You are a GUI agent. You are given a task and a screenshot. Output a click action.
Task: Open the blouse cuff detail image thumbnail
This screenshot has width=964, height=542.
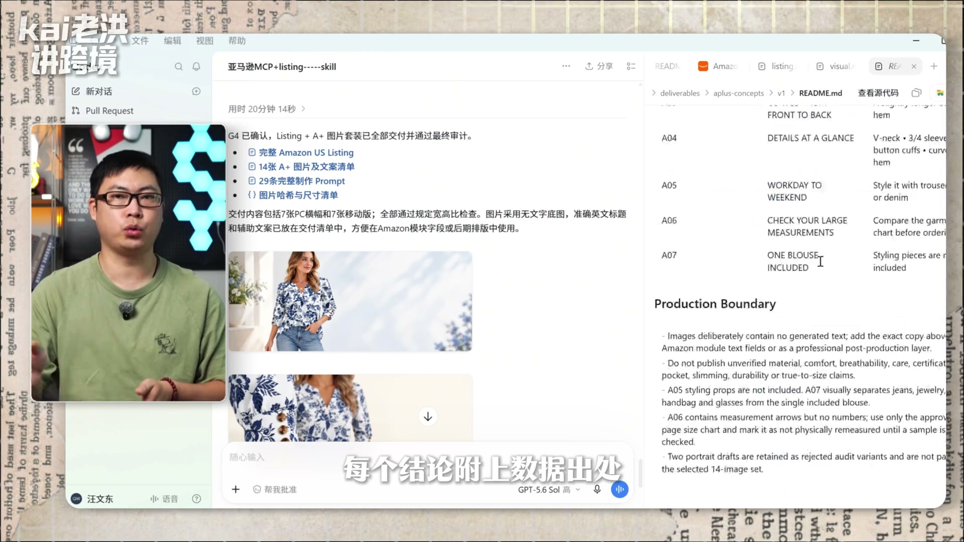pyautogui.click(x=350, y=408)
